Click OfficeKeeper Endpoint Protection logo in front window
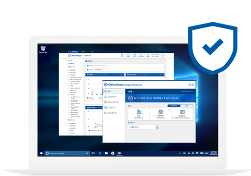 click(123, 84)
